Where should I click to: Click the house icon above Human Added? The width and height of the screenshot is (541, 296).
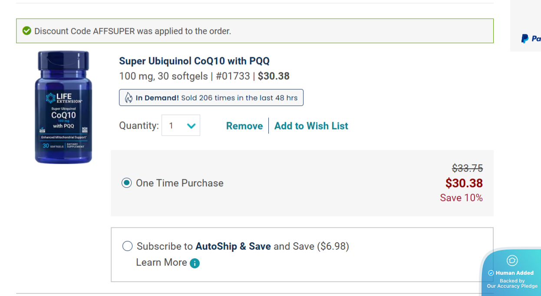[512, 260]
